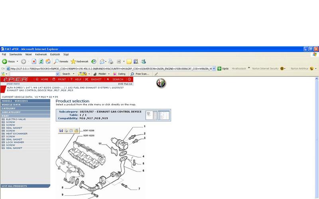The height and width of the screenshot is (199, 319).
Task: Click the Dating toolbar button
Action: [x=119, y=74]
